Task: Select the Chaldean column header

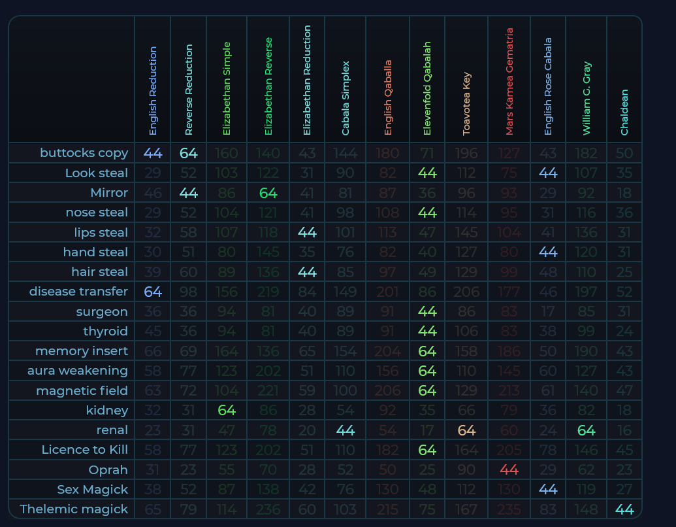Action: tap(624, 112)
